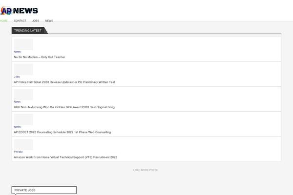
Task: Click the AP News logo
Action: pos(19,11)
